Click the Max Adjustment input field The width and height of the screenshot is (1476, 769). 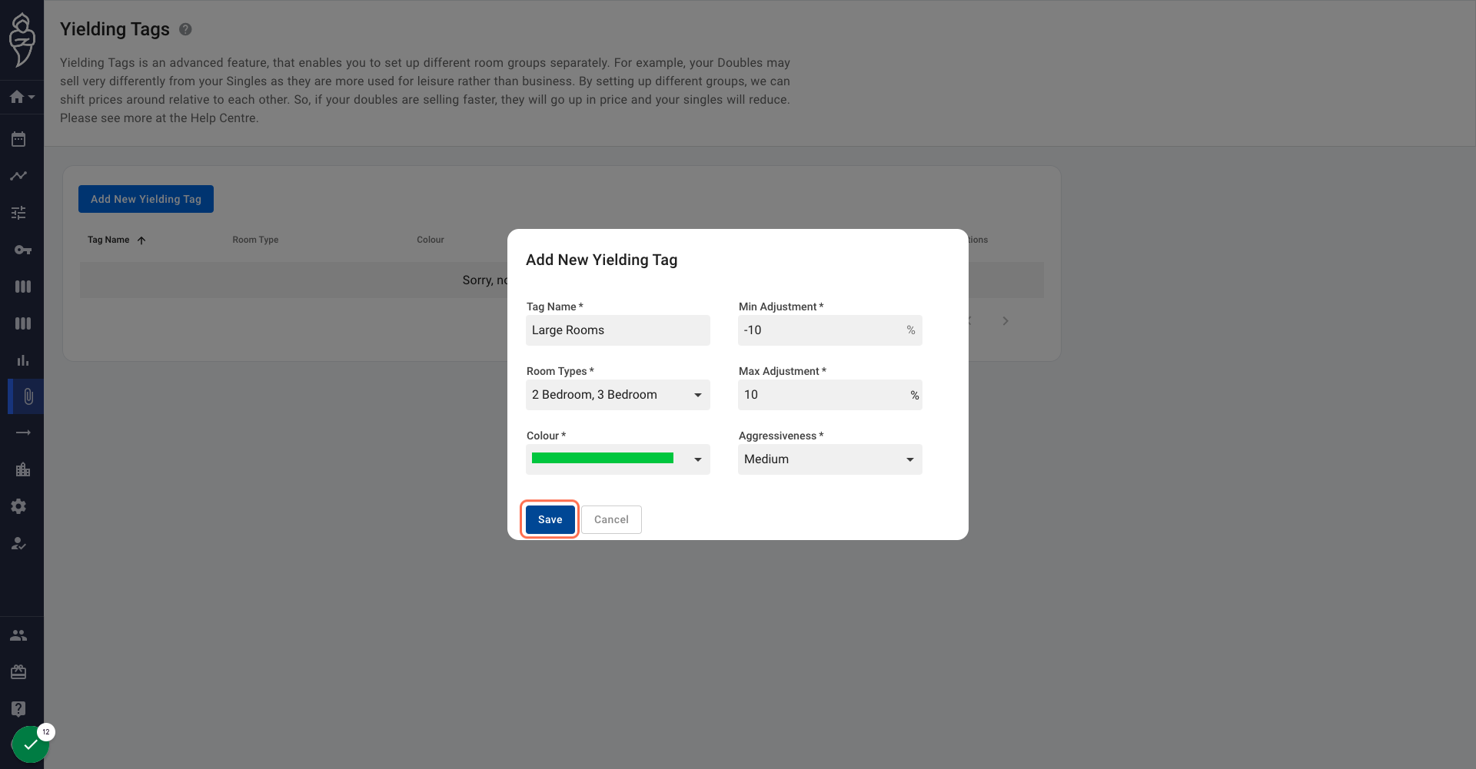[x=830, y=395]
